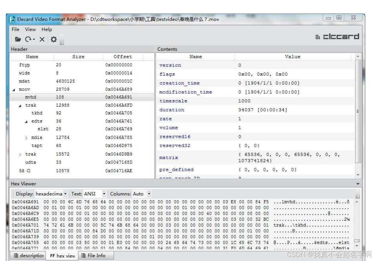
Task: Select the elst atom row
Action: (81, 129)
